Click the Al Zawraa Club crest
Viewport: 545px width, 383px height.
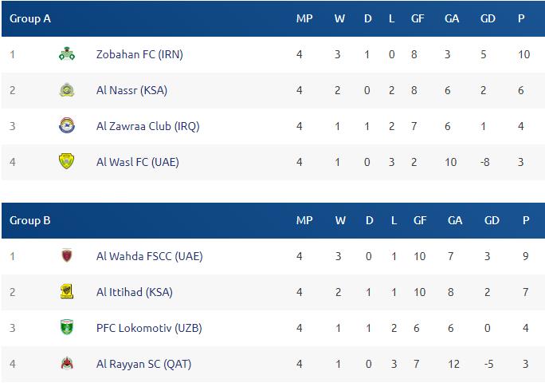[67, 126]
